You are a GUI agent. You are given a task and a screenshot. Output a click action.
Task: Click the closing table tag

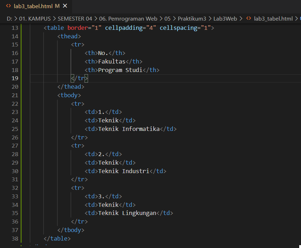(x=57, y=238)
